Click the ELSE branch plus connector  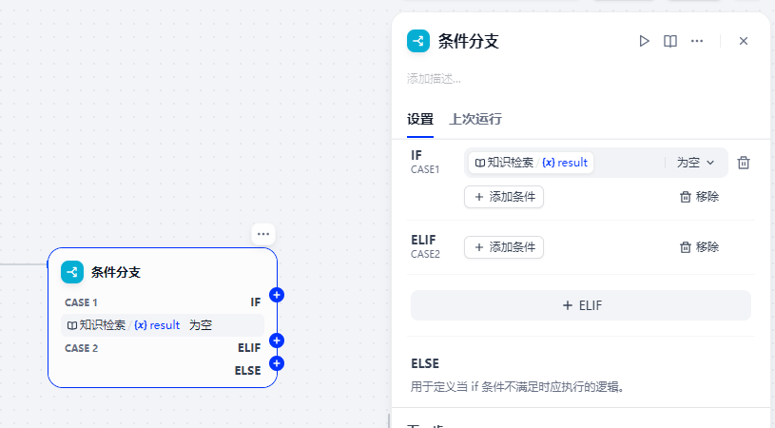click(277, 363)
